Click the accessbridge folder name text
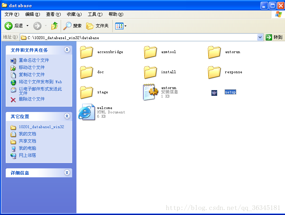This screenshot has height=215, width=285. 110,52
